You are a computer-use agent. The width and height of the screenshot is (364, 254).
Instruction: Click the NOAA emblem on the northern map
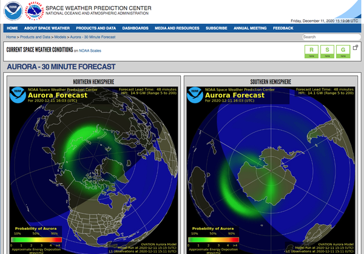pyautogui.click(x=18, y=95)
